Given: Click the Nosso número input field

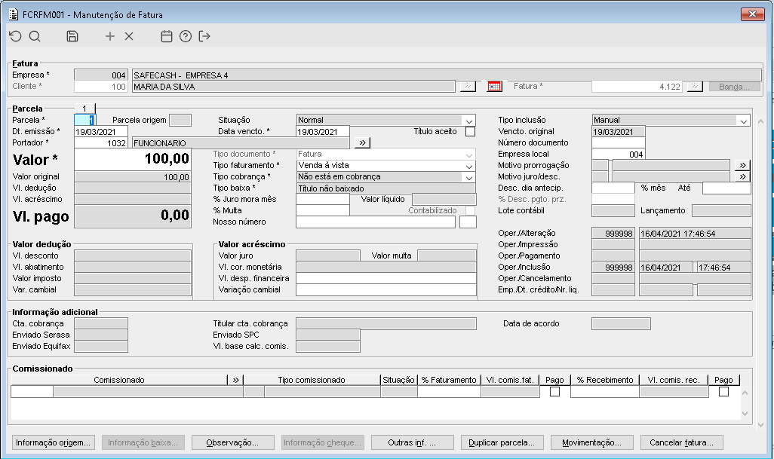Looking at the screenshot, I should (x=376, y=222).
